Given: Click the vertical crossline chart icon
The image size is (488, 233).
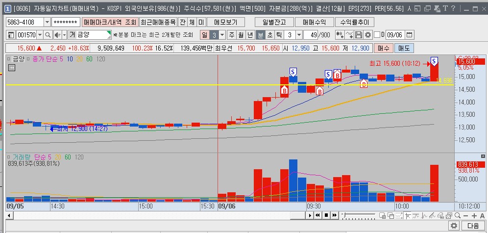Looking at the screenshot, I should tap(424, 215).
